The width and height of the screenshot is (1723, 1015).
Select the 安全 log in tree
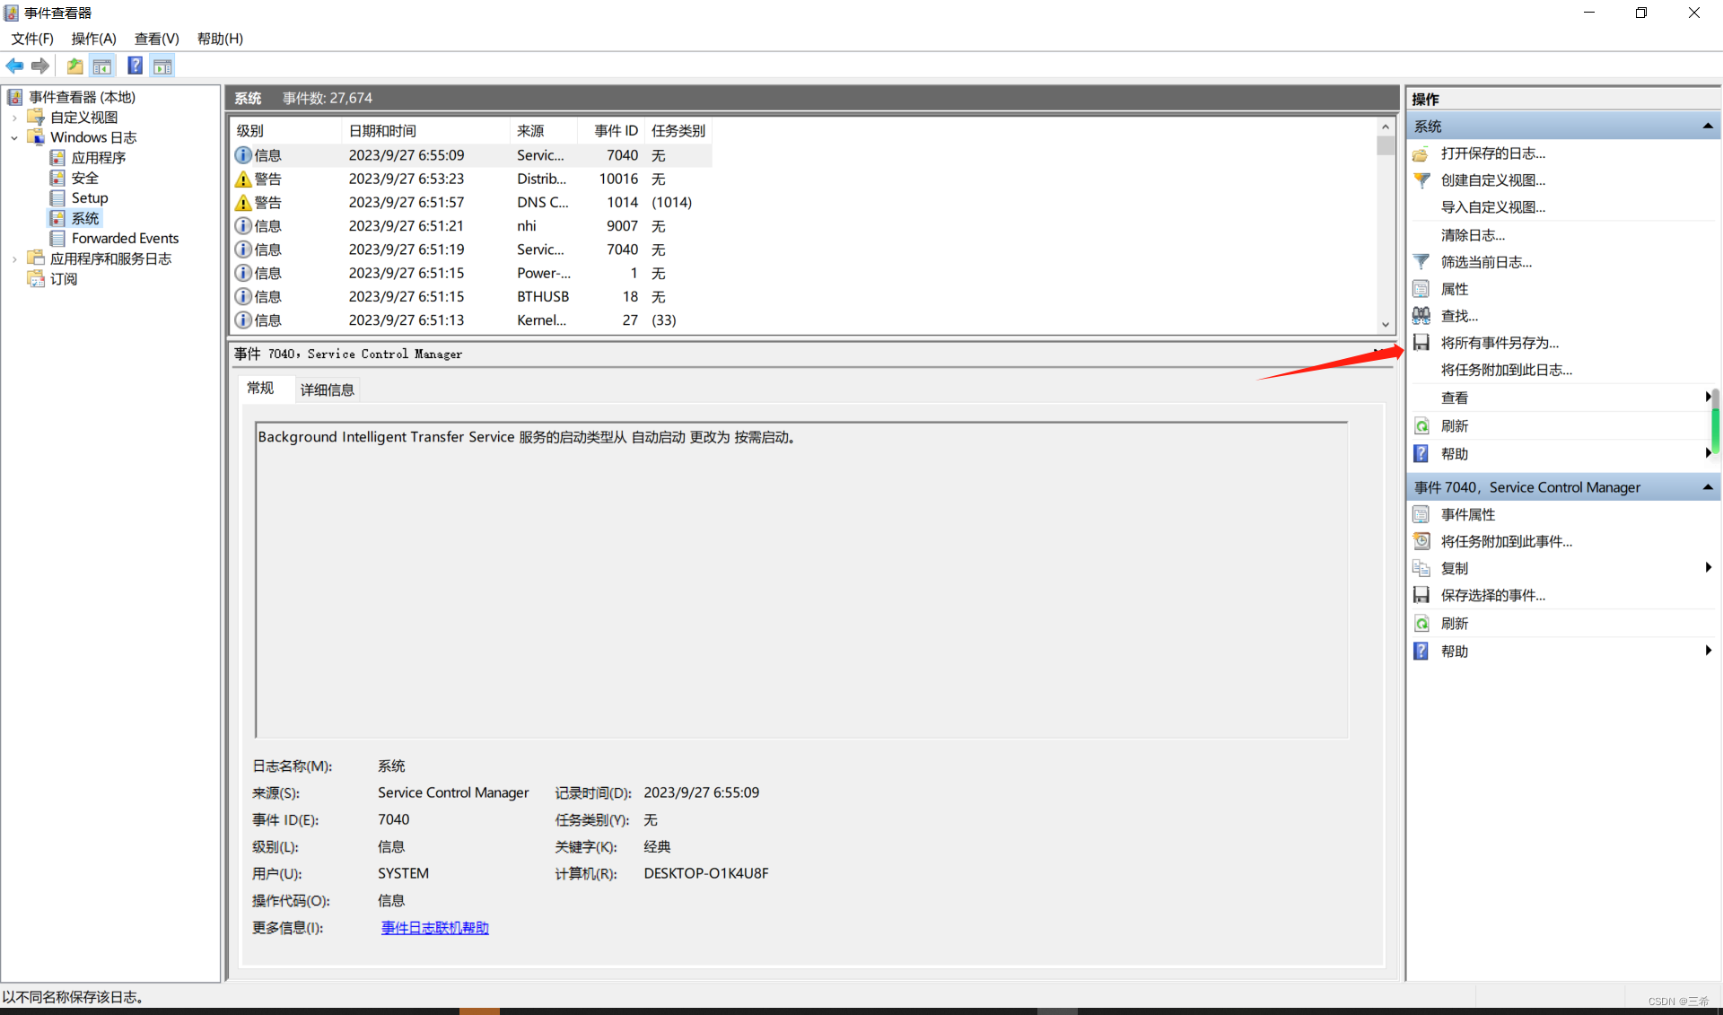84,178
